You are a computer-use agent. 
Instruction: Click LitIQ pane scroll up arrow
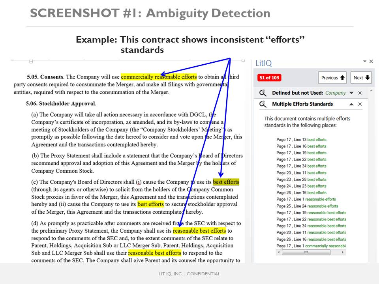click(x=371, y=91)
